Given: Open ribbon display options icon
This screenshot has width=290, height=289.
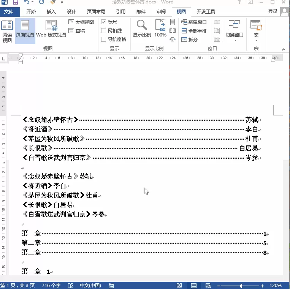Looking at the screenshot, I should coord(250,2).
